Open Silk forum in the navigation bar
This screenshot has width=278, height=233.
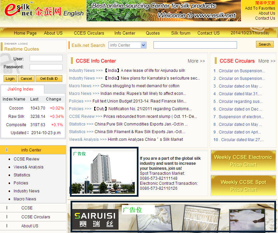[181, 33]
